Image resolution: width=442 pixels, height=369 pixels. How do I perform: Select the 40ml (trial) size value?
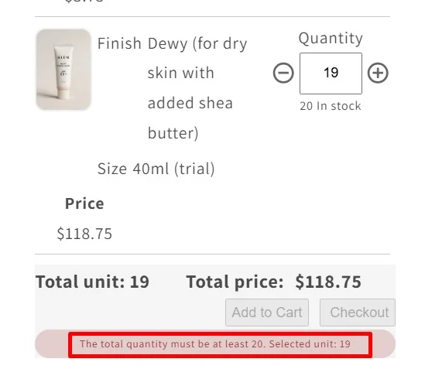(x=173, y=169)
